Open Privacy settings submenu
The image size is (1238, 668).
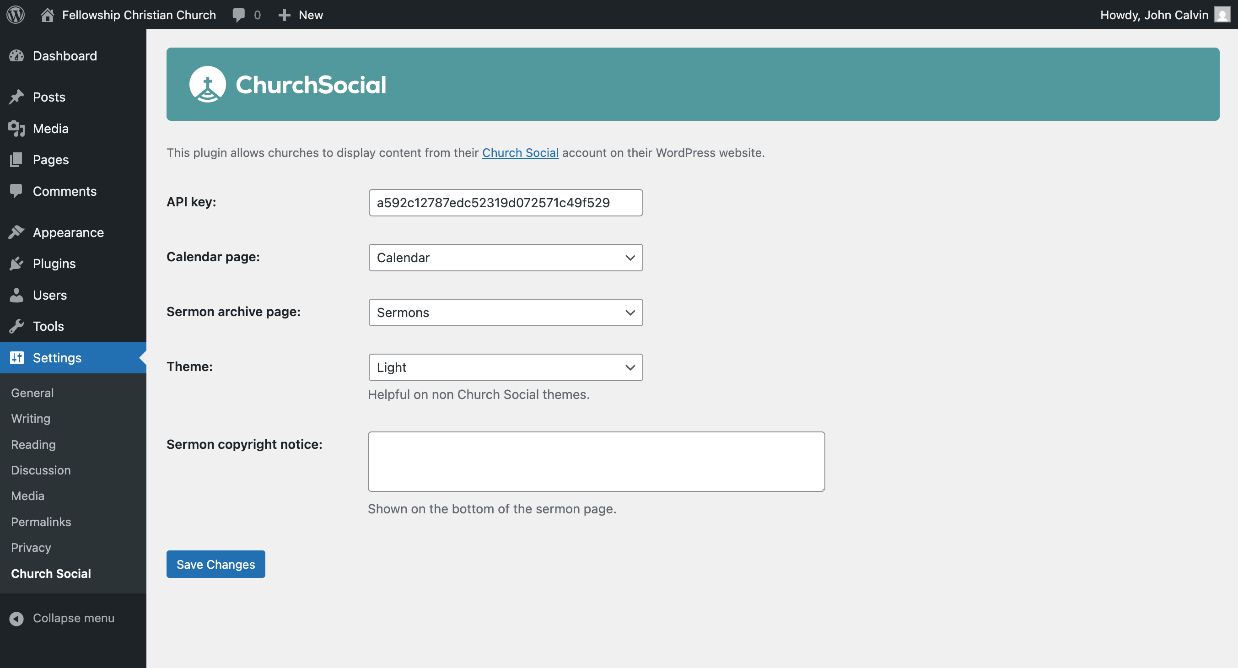click(x=31, y=547)
